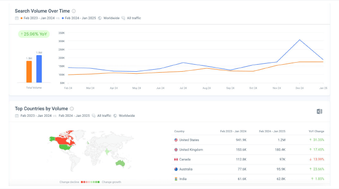Image resolution: width=339 pixels, height=189 pixels.
Task: Click Feb 2023 - Jan 2024 date in Top Countries header
Action: pyautogui.click(x=36, y=116)
